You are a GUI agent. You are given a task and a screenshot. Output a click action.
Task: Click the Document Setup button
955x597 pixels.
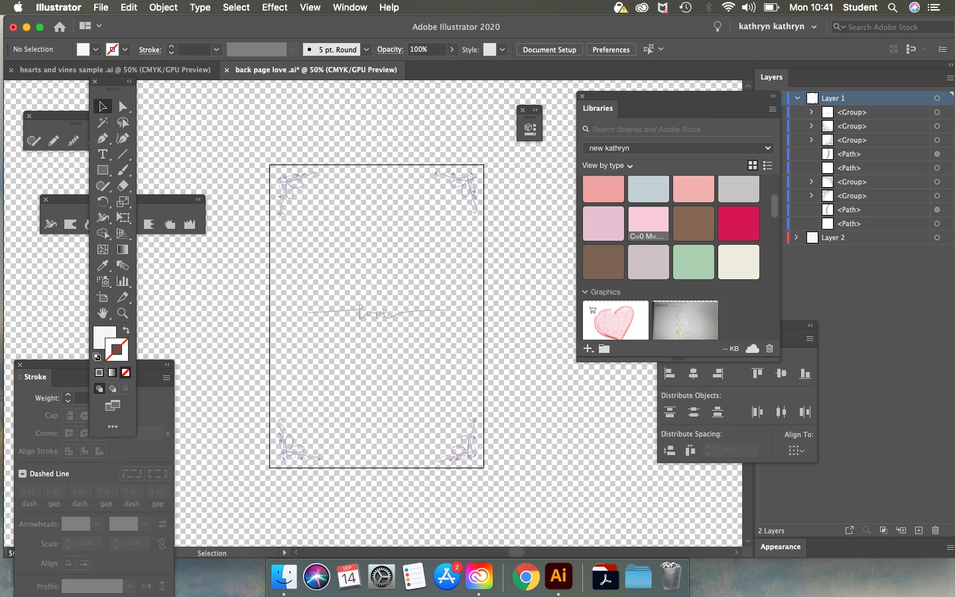point(549,50)
